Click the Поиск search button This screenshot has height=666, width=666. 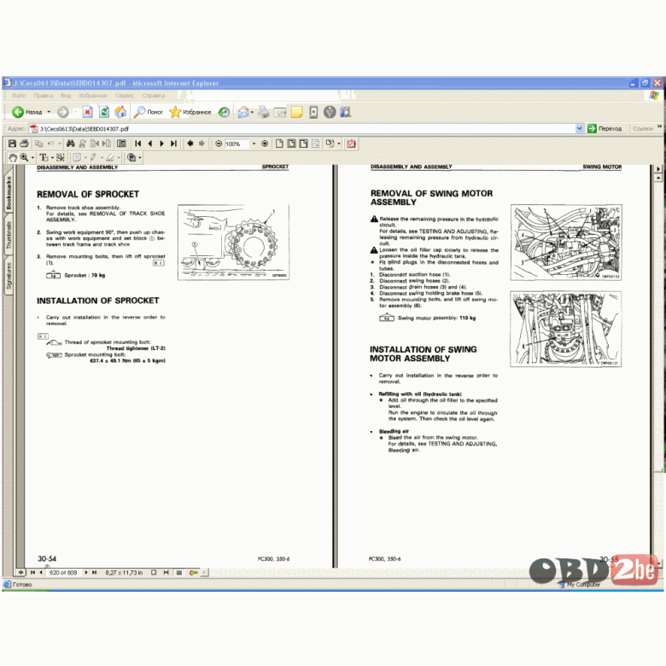(149, 112)
